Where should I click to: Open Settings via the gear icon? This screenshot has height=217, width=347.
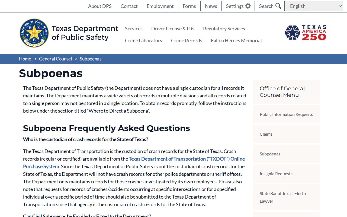coord(248,6)
